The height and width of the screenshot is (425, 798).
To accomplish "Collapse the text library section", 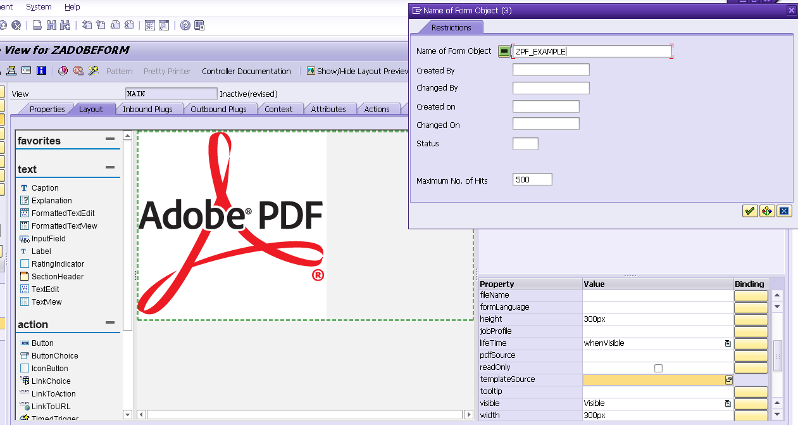I will pyautogui.click(x=110, y=167).
